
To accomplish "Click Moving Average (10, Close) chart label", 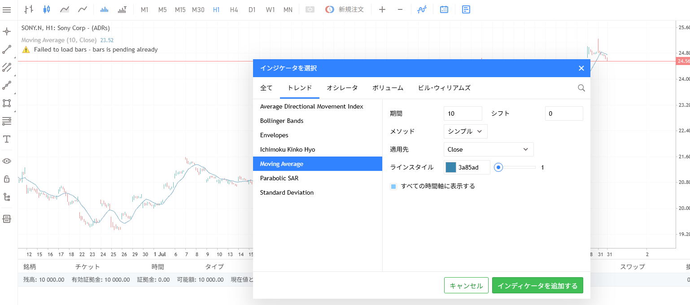I will [59, 40].
